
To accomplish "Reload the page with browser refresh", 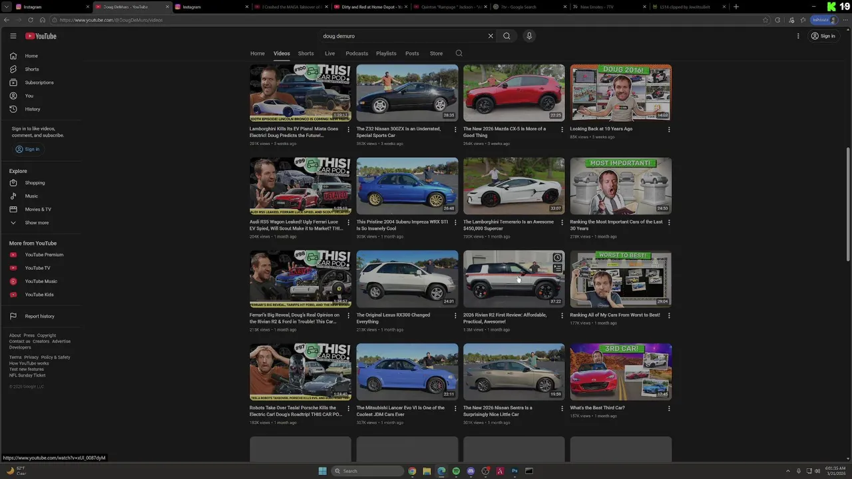I will click(30, 20).
